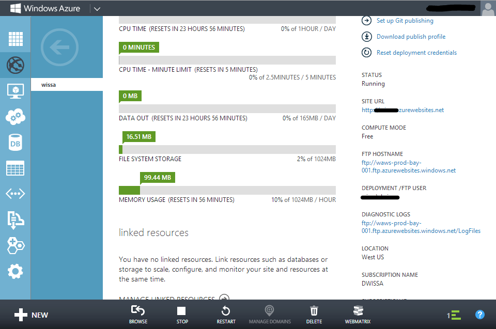Image resolution: width=496 pixels, height=329 pixels.
Task: Click the Running status text
Action: (373, 84)
